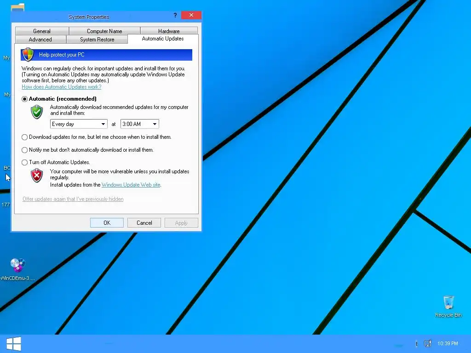Select the Automatic Updates tab
This screenshot has width=471, height=353.
pyautogui.click(x=163, y=39)
